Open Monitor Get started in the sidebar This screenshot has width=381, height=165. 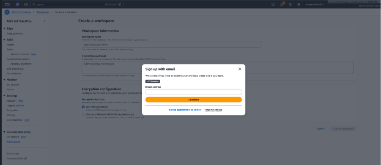point(13,85)
